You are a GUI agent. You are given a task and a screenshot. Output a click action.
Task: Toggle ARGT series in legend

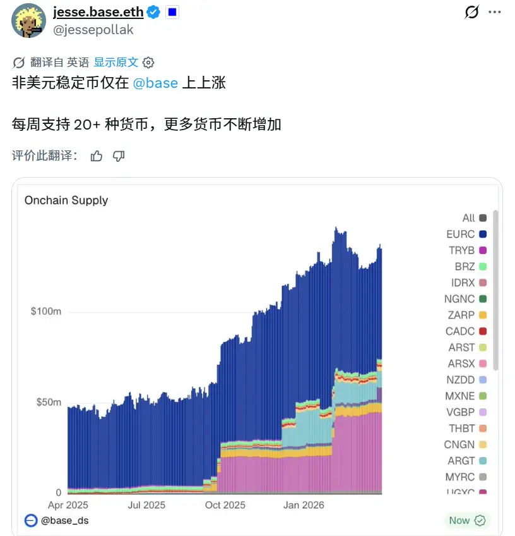[467, 460]
